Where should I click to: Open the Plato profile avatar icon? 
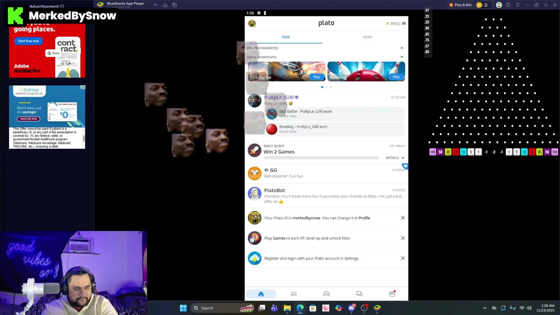point(252,23)
